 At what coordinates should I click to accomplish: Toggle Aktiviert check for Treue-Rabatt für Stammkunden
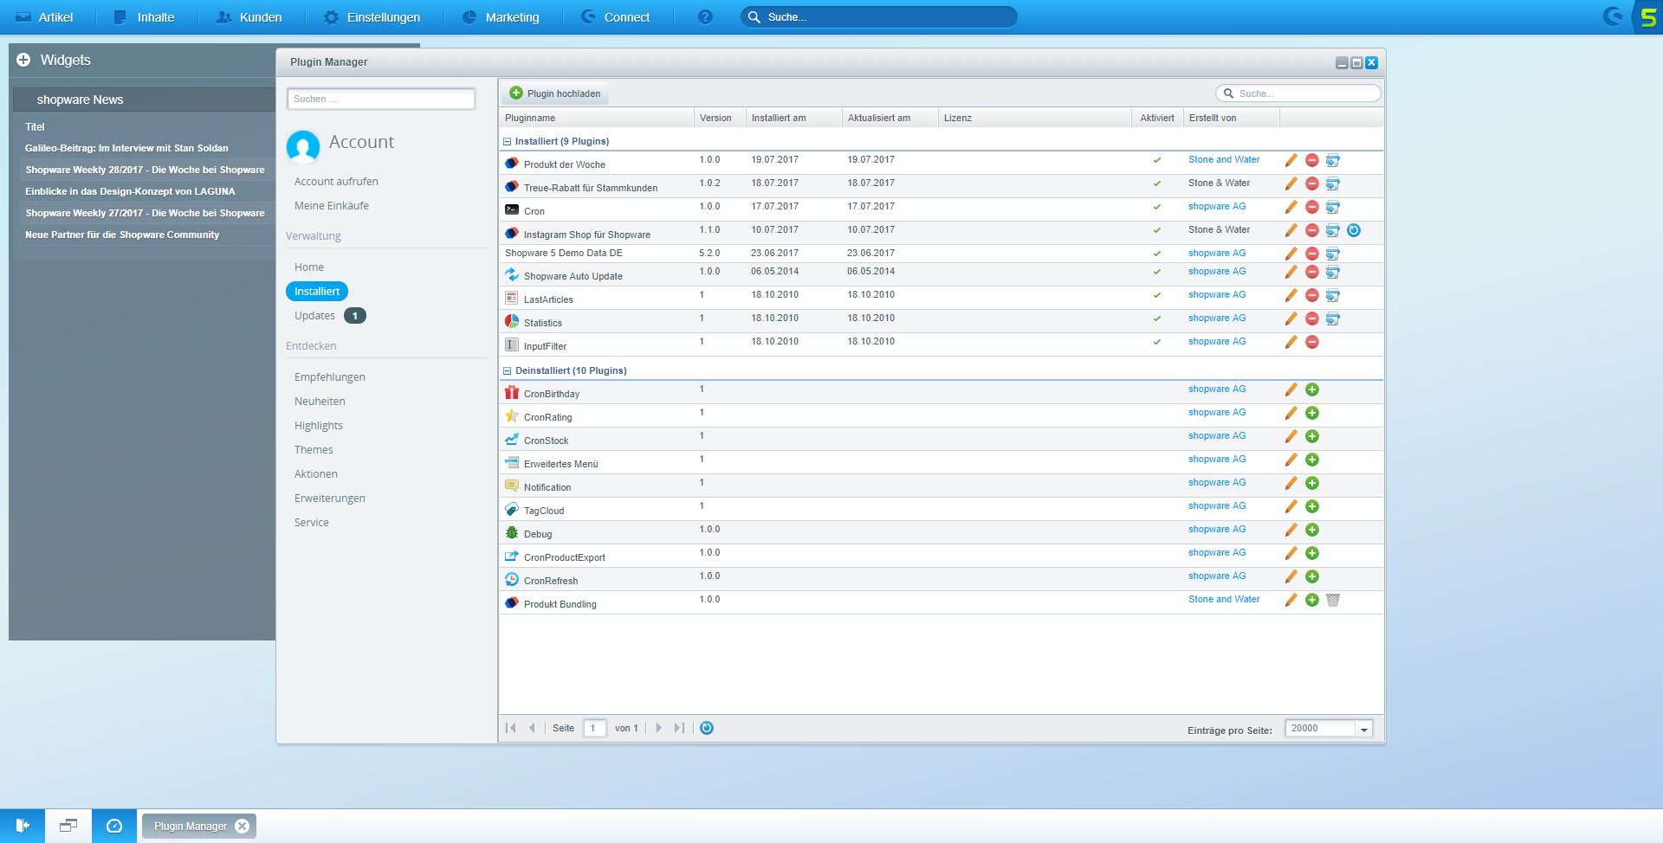coord(1157,183)
